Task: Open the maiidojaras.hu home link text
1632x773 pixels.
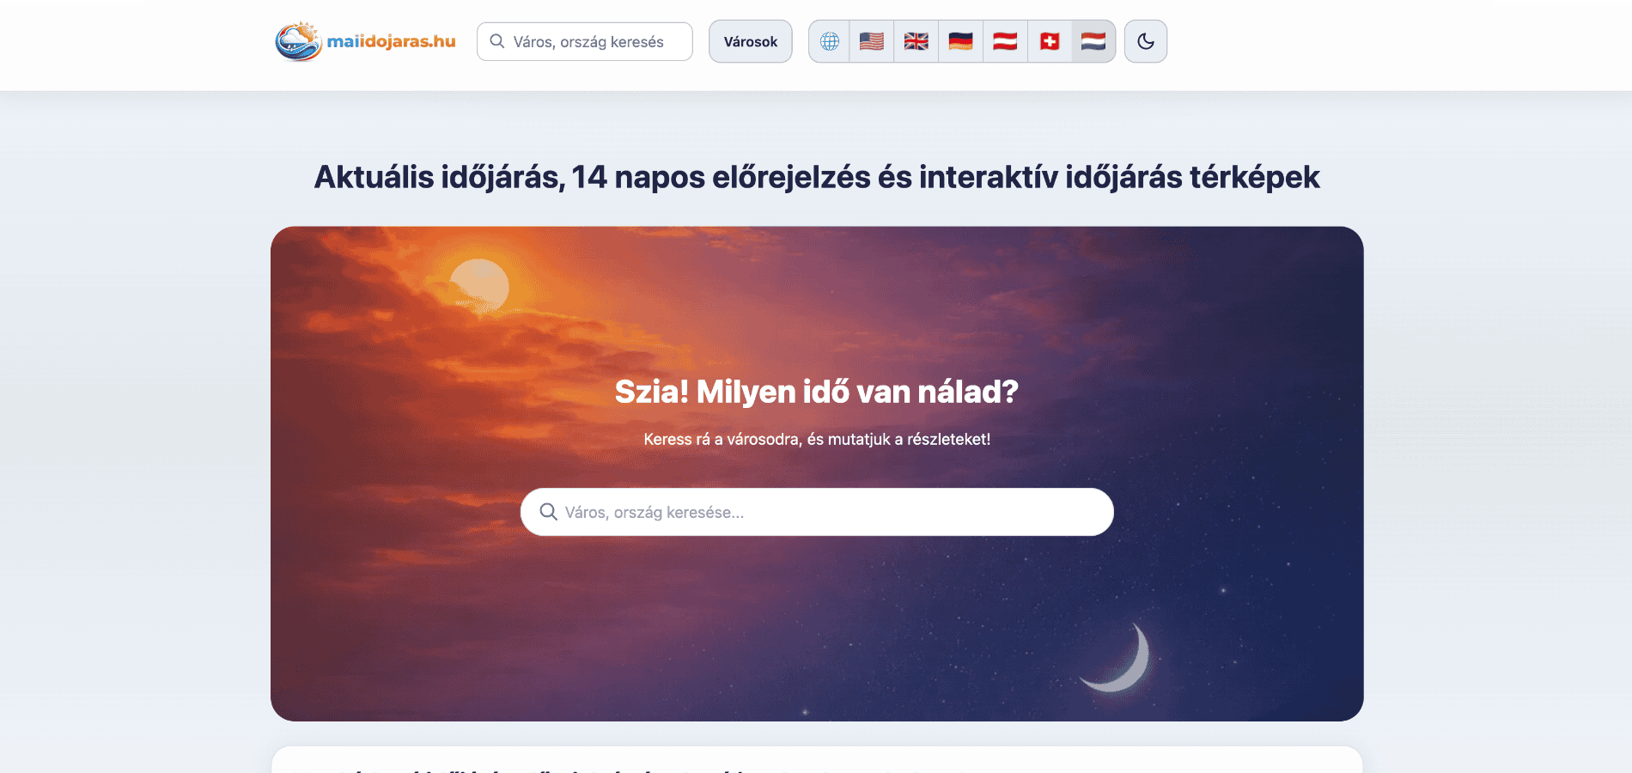Action: (391, 41)
